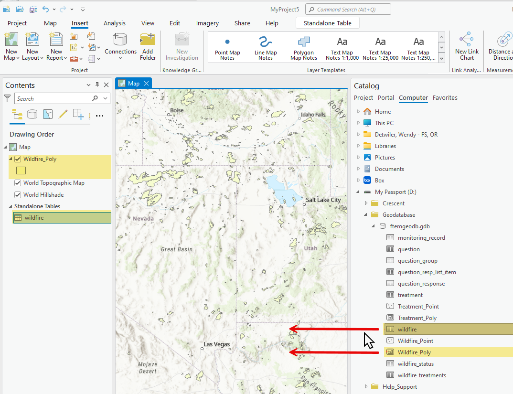Open the Imagery ribbon tab
Screen dimensions: 513x394
(x=207, y=23)
